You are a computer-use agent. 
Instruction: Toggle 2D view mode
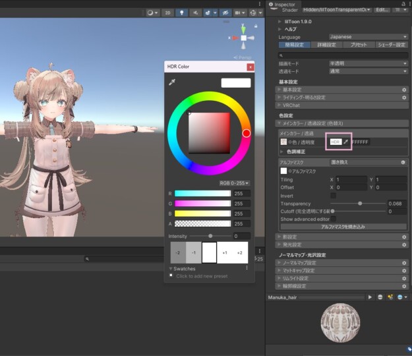click(x=167, y=13)
